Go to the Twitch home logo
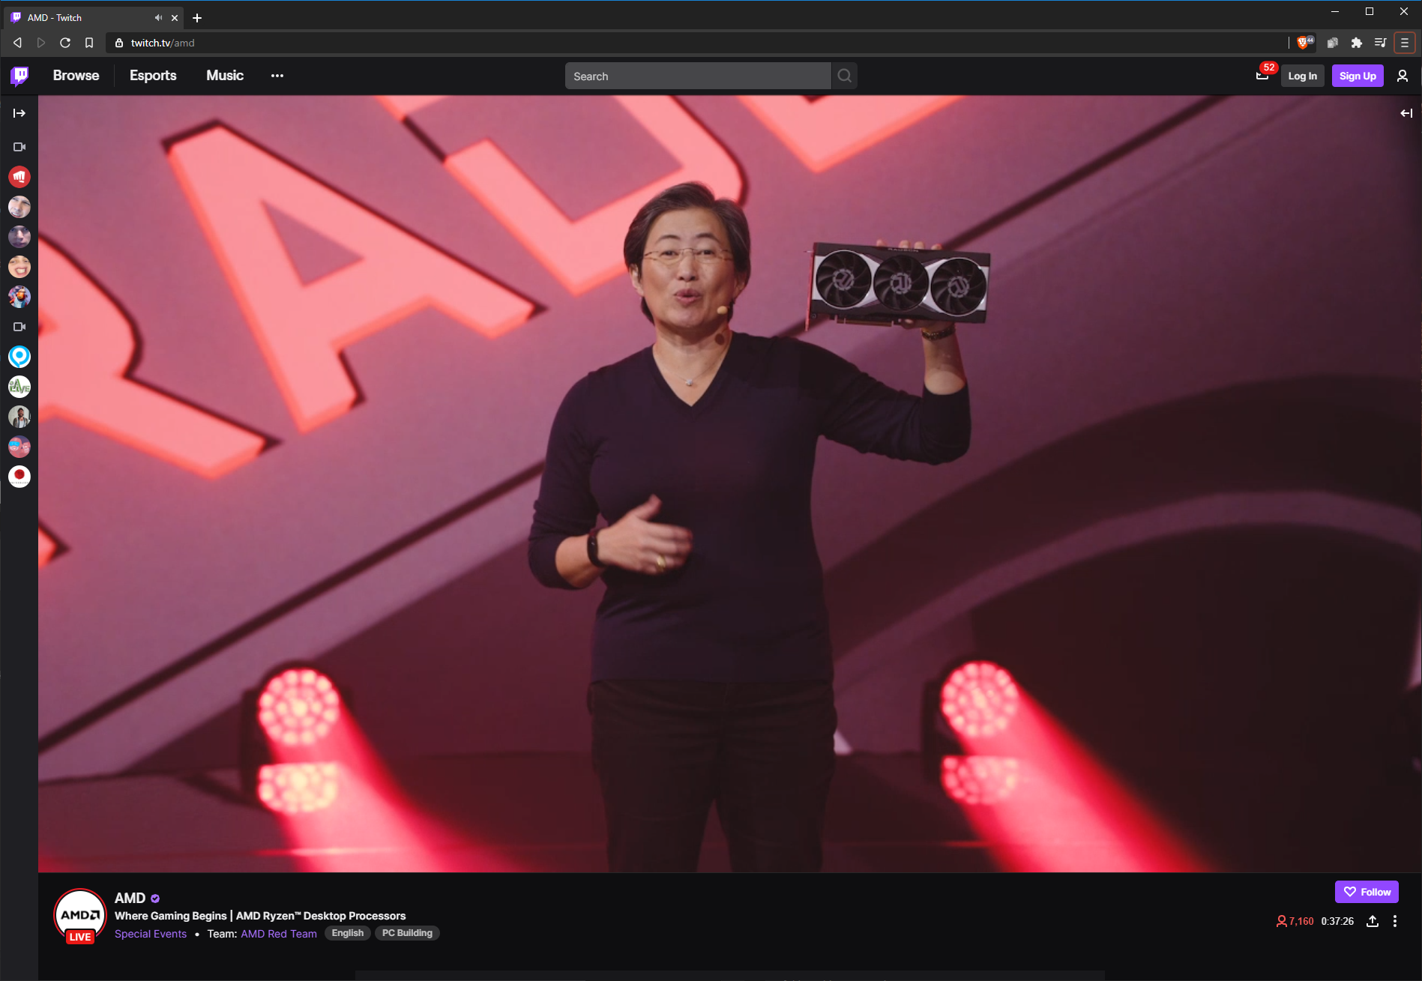The width and height of the screenshot is (1422, 981). 19,76
